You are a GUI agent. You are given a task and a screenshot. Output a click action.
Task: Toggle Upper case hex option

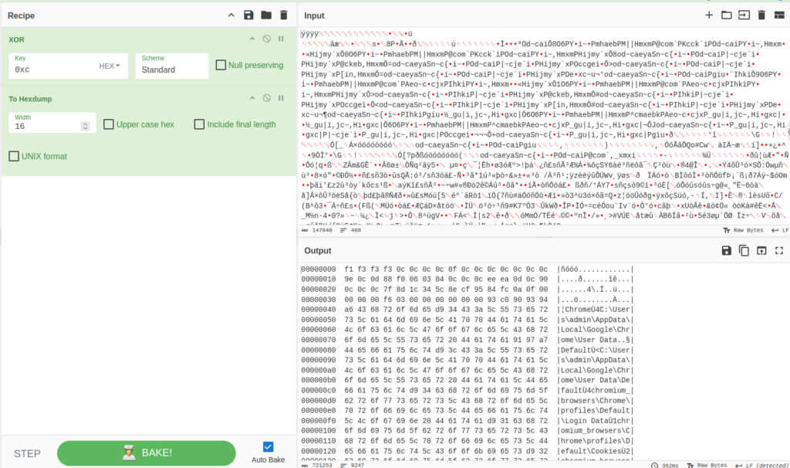point(109,124)
